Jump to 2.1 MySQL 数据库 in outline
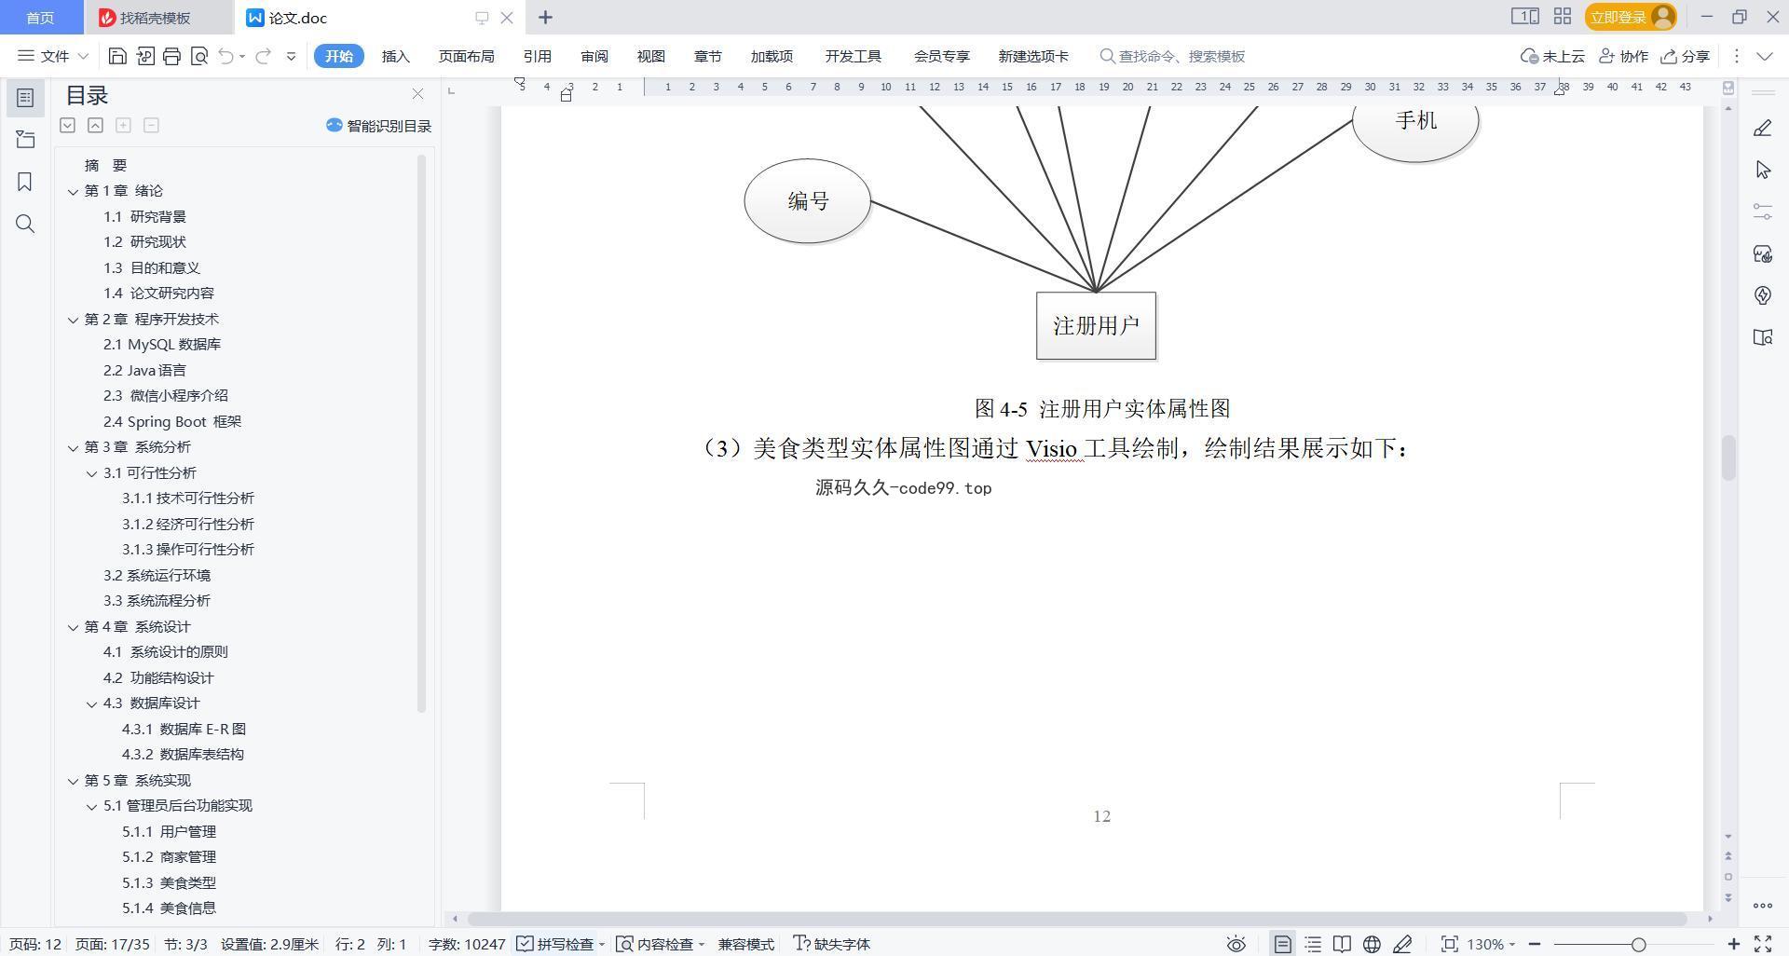This screenshot has width=1789, height=956. (162, 345)
